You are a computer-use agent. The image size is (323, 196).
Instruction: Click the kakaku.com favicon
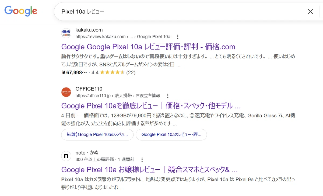click(x=66, y=33)
